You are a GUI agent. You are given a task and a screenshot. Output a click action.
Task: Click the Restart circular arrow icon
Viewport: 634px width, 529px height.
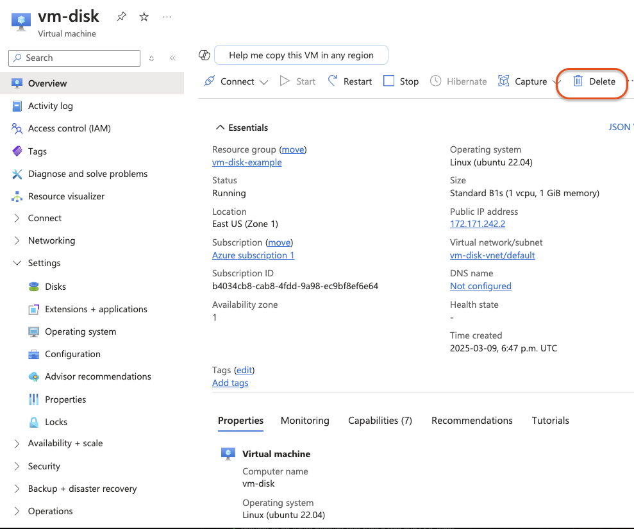pos(332,81)
